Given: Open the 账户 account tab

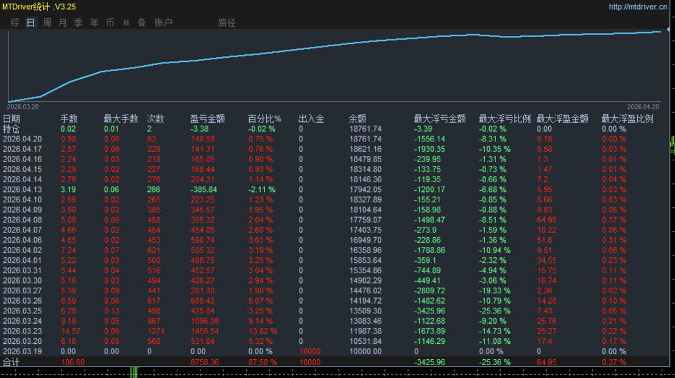Looking at the screenshot, I should [x=163, y=23].
